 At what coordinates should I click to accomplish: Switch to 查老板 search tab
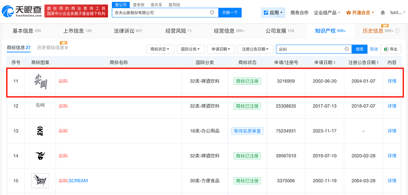click(x=139, y=5)
